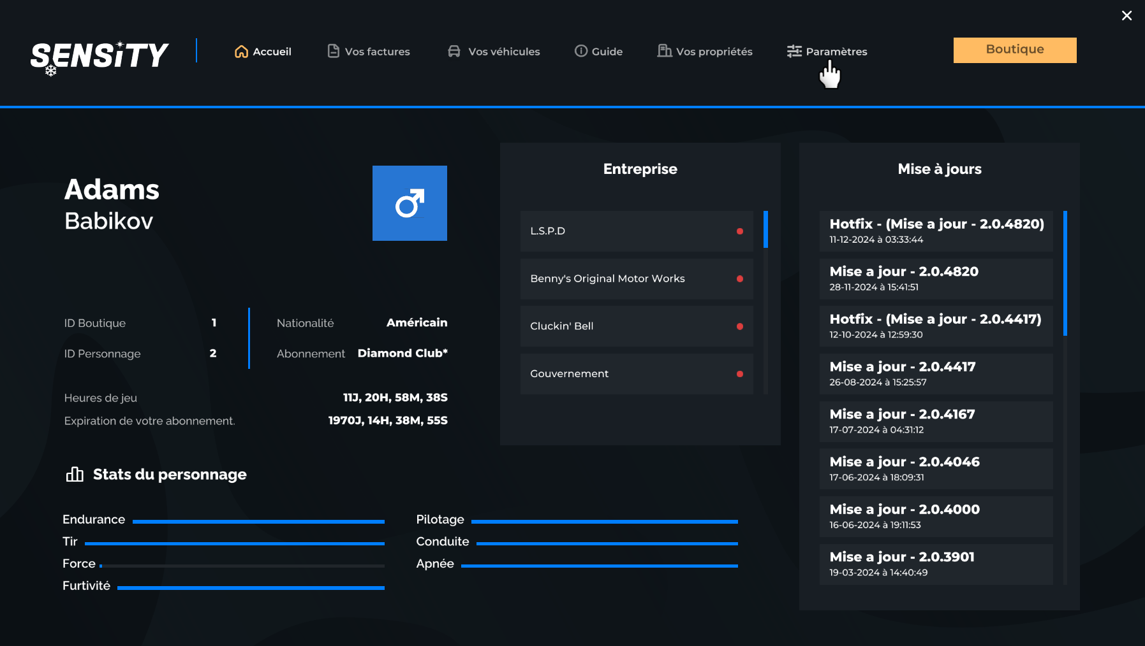Click the surname Babikov
Image resolution: width=1145 pixels, height=646 pixels.
109,221
